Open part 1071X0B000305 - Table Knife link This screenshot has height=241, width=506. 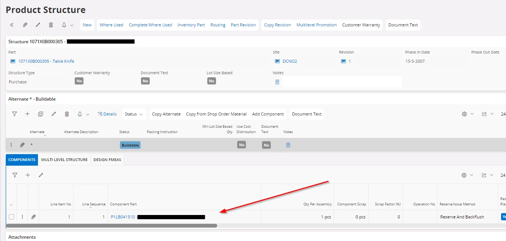(x=46, y=61)
